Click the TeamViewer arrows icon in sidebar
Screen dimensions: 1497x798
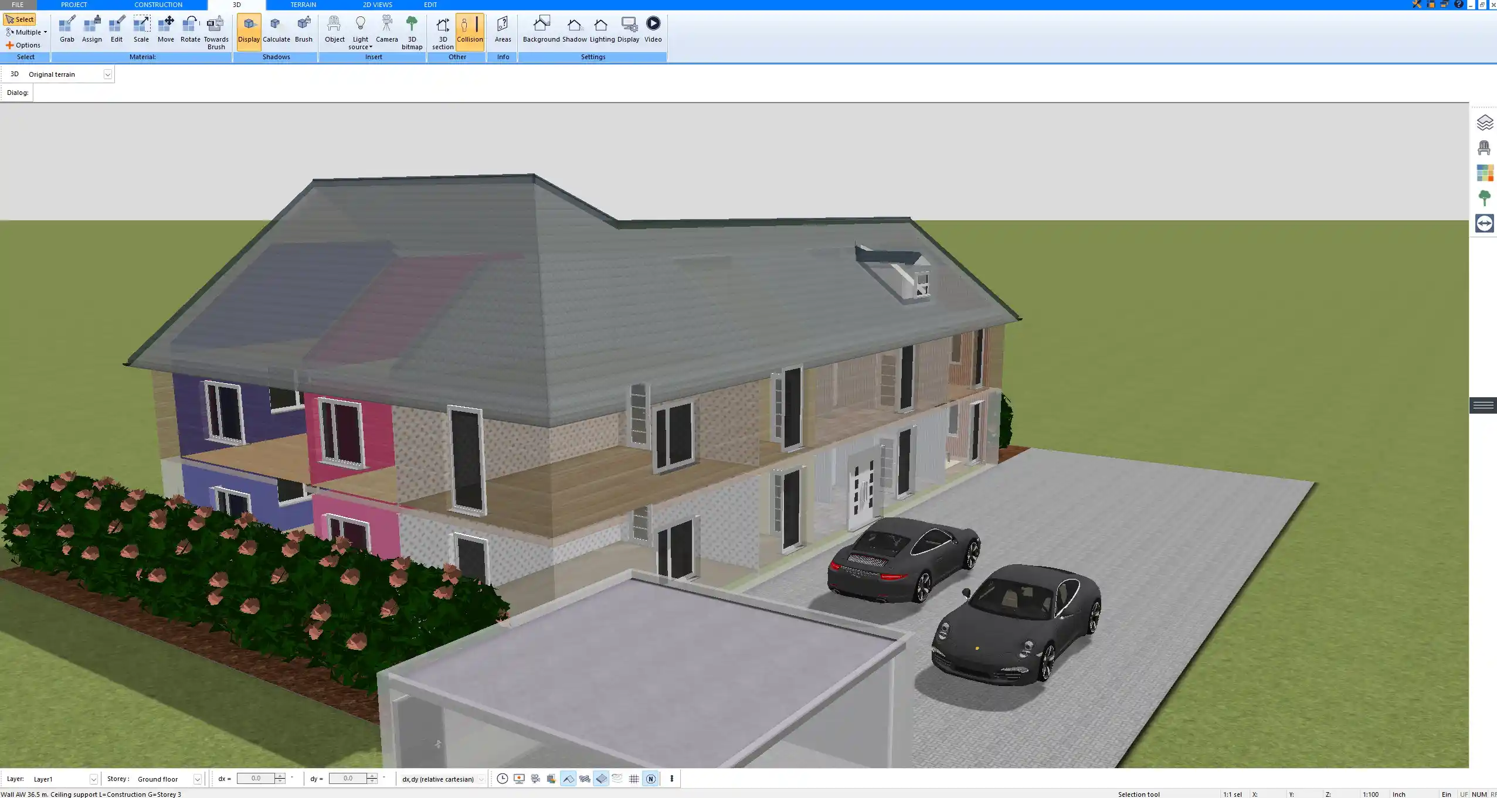pyautogui.click(x=1485, y=223)
